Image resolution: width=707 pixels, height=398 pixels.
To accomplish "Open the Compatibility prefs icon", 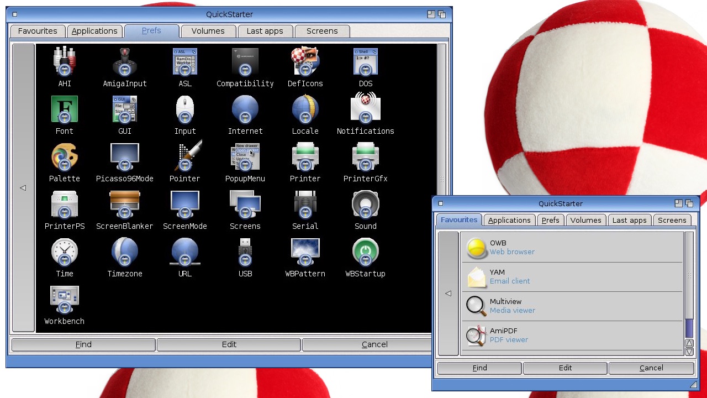I will 245,62.
